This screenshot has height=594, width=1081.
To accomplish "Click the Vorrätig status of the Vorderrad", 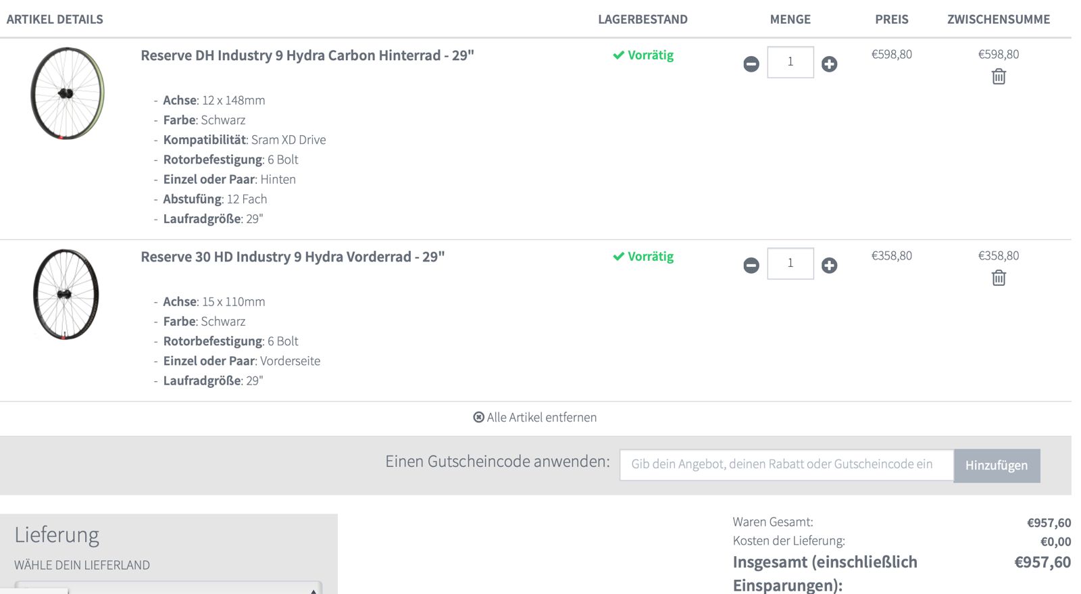I will coord(643,257).
